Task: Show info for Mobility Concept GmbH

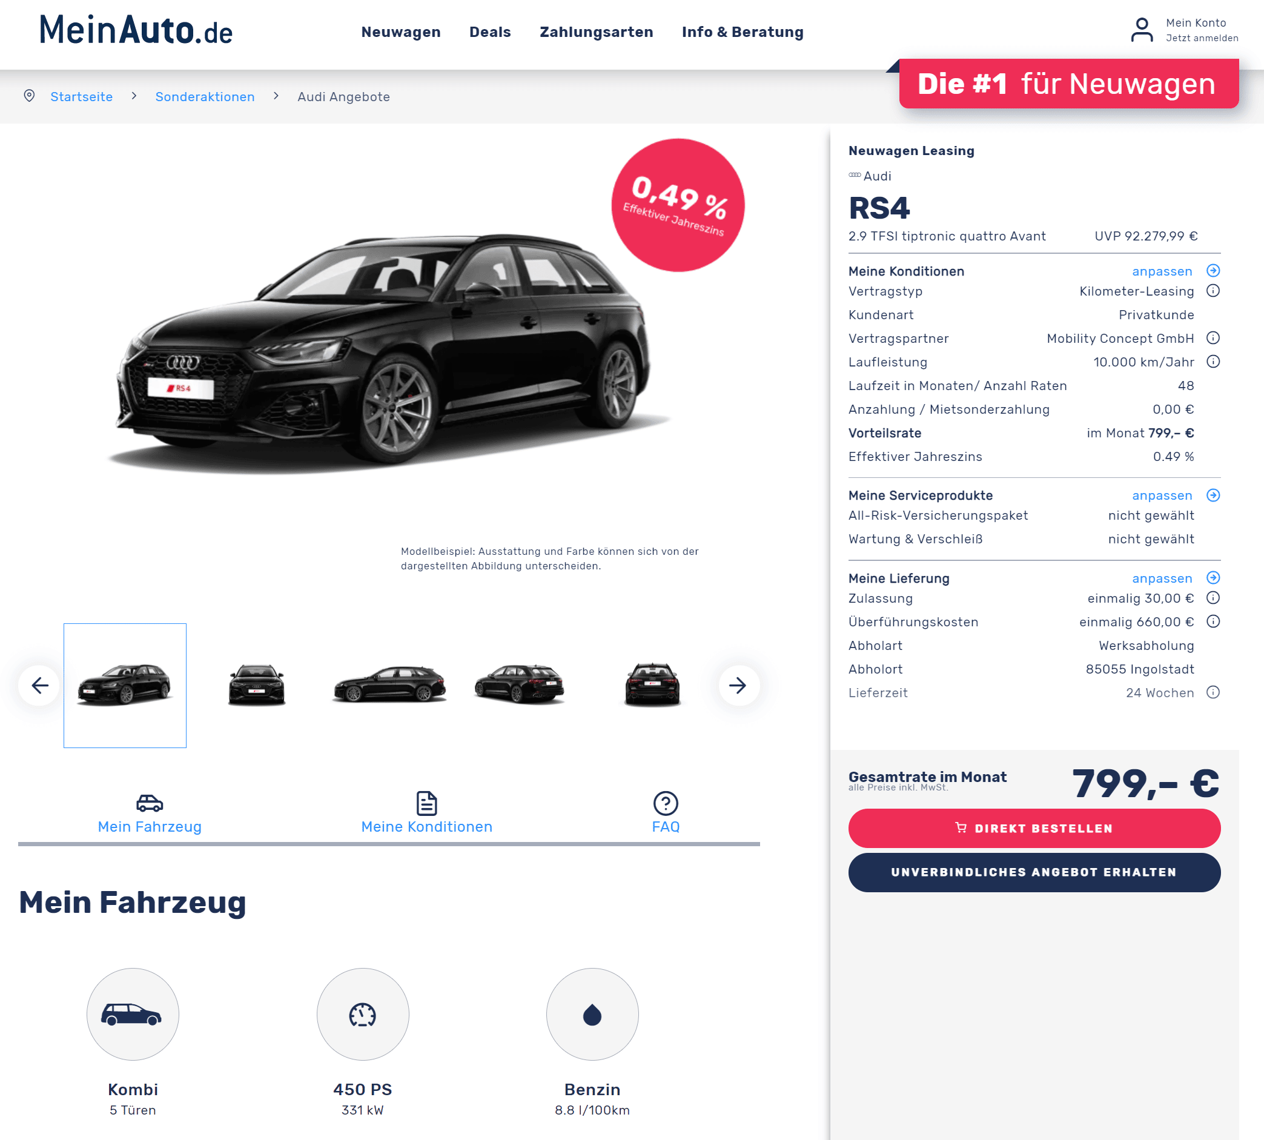Action: [x=1213, y=338]
